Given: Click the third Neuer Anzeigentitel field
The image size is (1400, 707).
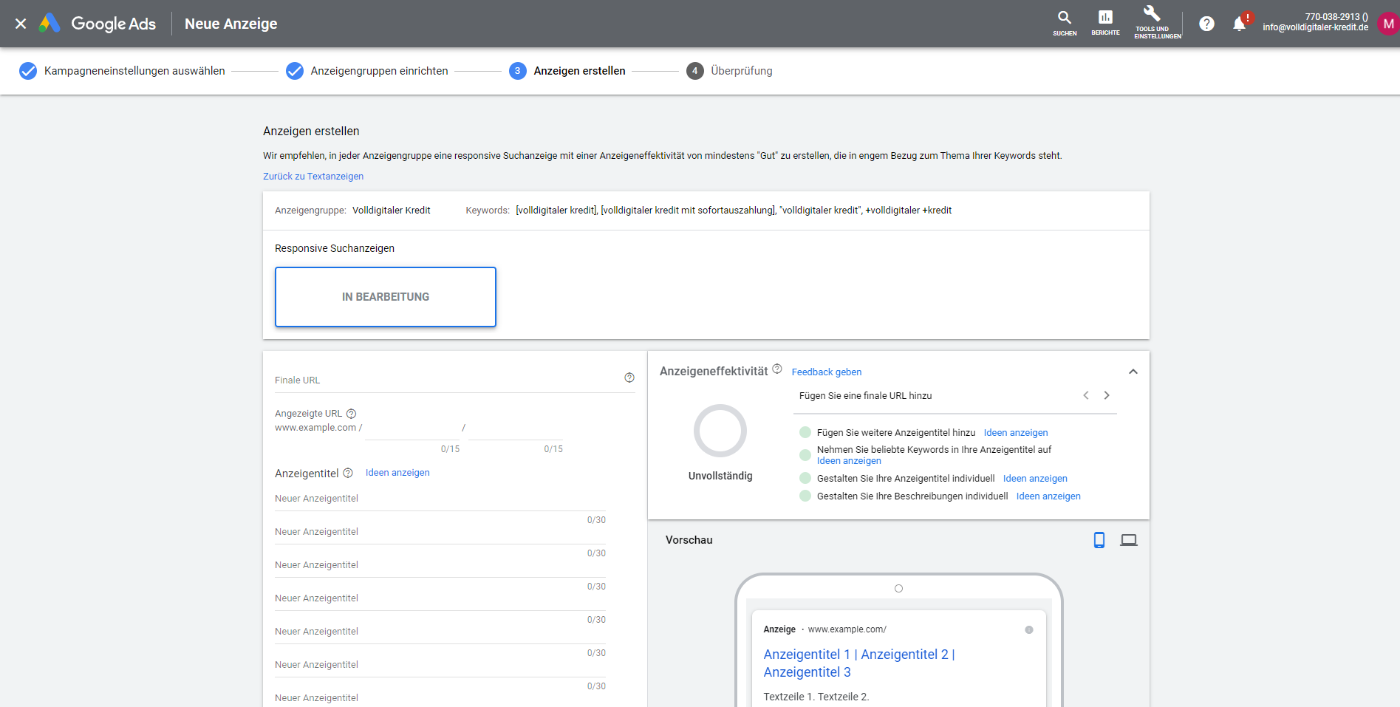Looking at the screenshot, I should (440, 565).
